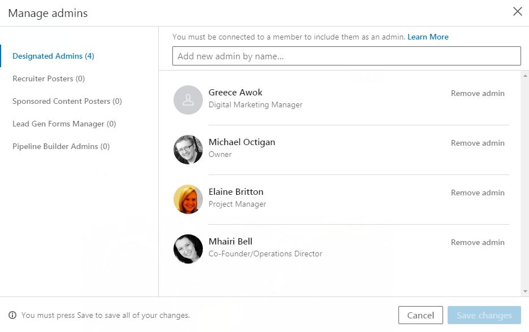
Task: Remove Elaine Britton as admin
Action: tap(478, 193)
